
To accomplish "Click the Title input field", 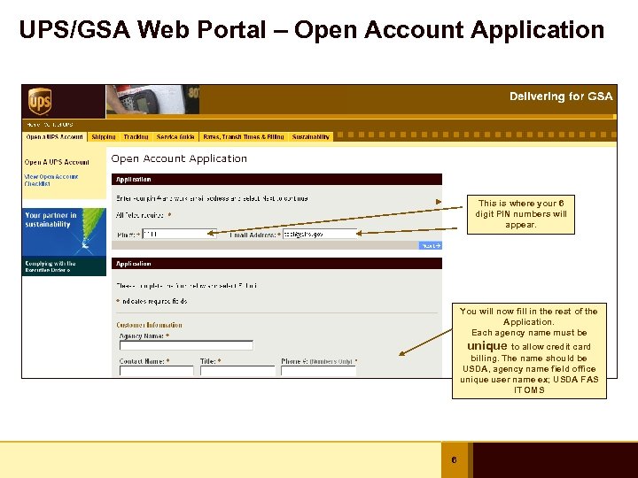I will tap(237, 371).
